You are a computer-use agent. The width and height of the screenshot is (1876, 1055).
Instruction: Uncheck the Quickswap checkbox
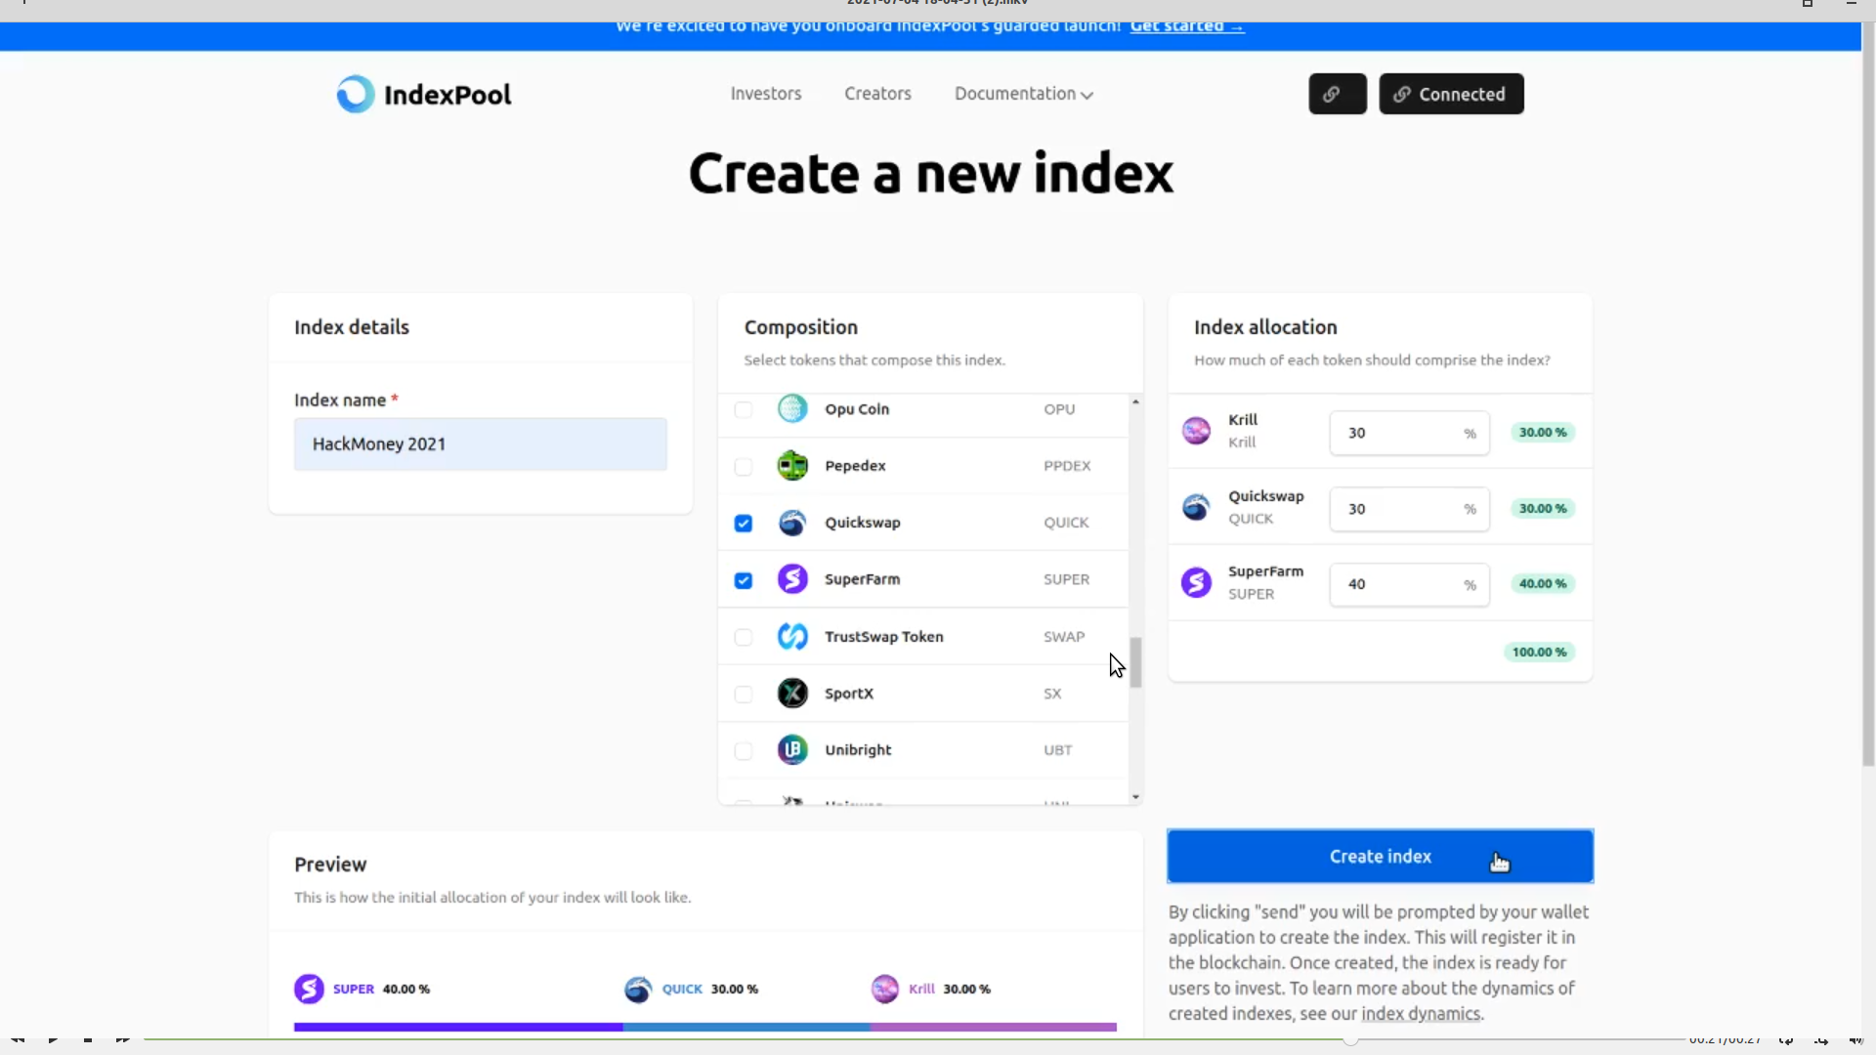click(744, 524)
